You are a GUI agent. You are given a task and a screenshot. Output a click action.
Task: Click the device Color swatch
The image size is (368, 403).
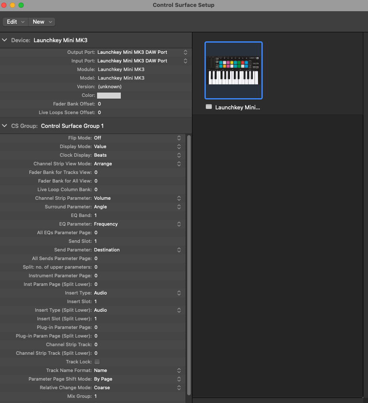point(109,95)
